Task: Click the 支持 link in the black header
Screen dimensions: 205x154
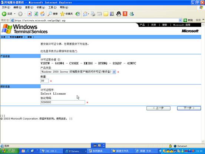Action: [153, 25]
